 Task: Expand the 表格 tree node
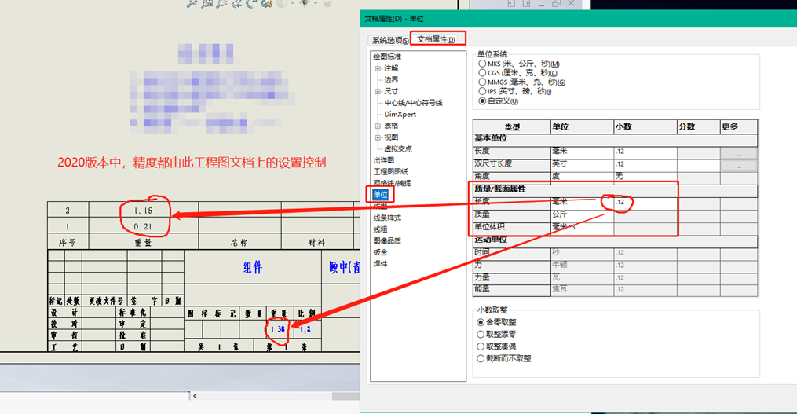[378, 126]
